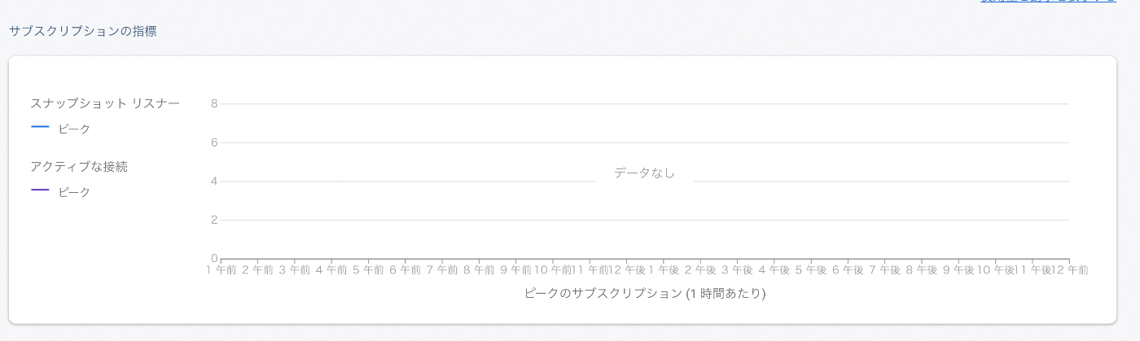Click the final 12 午前 tick on time axis

[x=1070, y=269]
